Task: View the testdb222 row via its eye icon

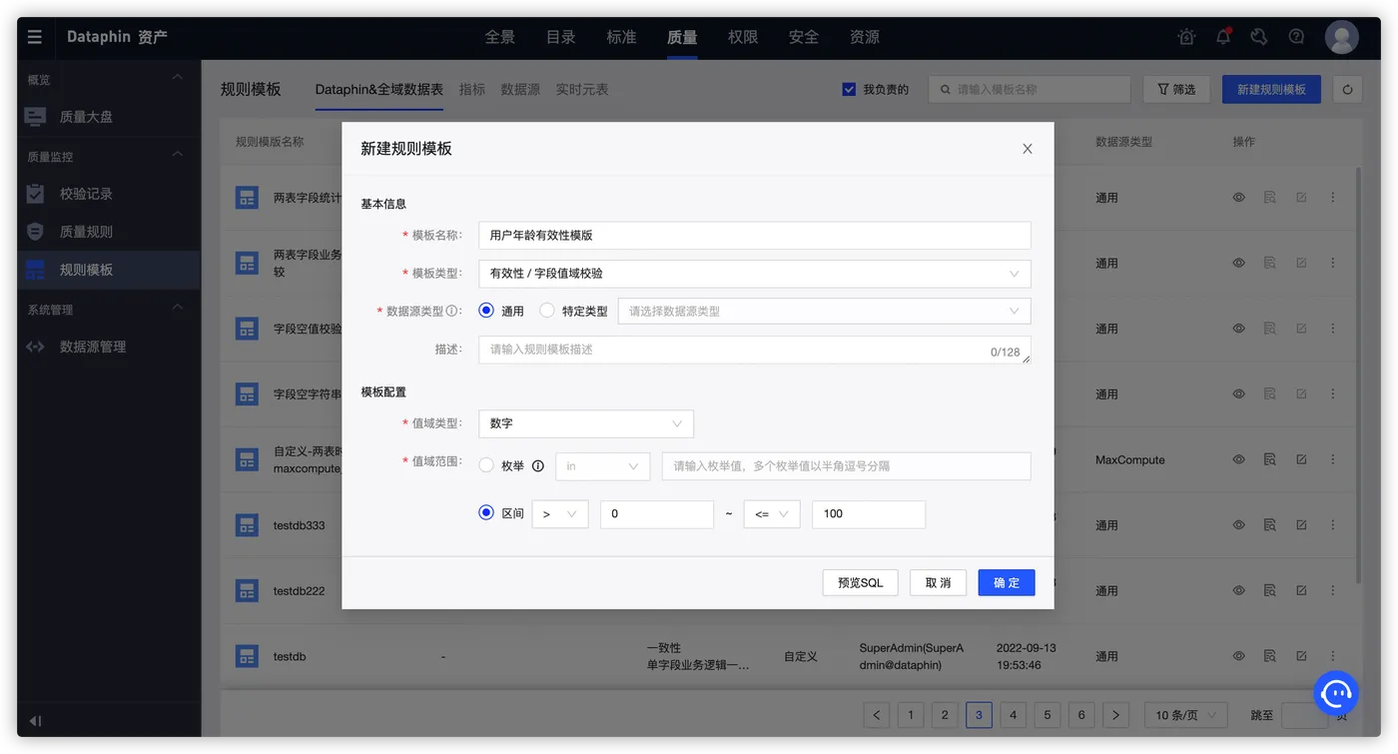Action: pos(1238,591)
